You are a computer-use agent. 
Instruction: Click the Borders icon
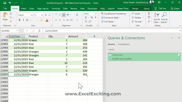[34, 20]
